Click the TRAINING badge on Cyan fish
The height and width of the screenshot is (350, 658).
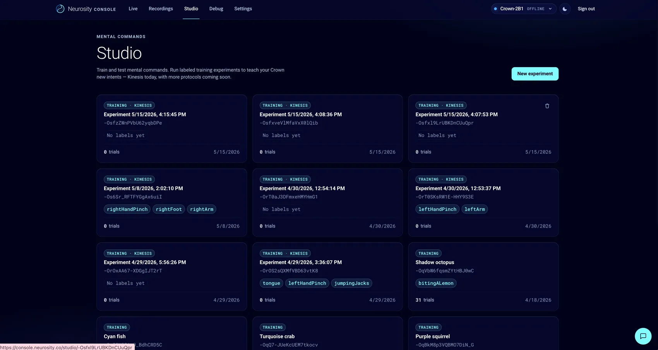click(x=117, y=328)
